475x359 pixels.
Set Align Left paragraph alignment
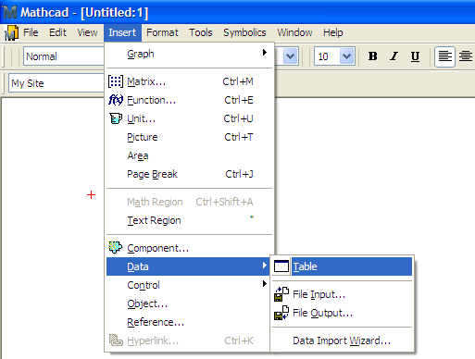444,56
